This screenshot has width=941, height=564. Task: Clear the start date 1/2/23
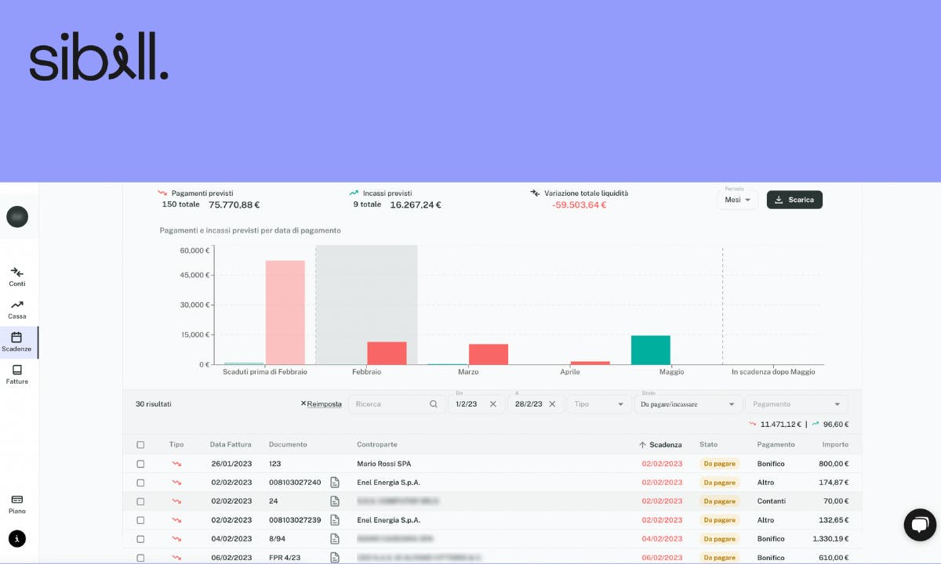click(x=493, y=404)
